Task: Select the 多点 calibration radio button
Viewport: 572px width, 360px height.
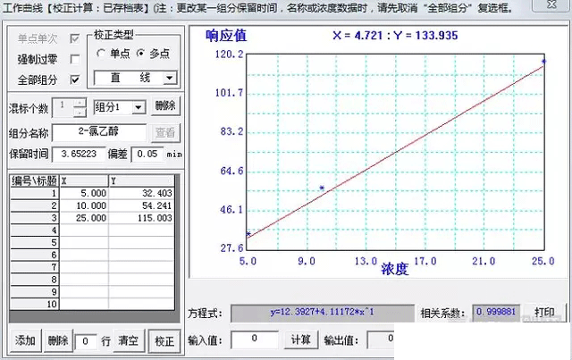Action: coord(140,54)
